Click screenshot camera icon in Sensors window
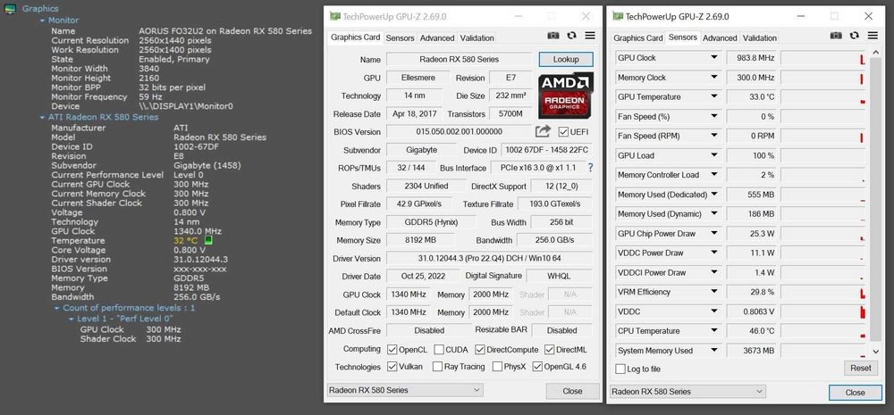894x415 pixels. [836, 36]
